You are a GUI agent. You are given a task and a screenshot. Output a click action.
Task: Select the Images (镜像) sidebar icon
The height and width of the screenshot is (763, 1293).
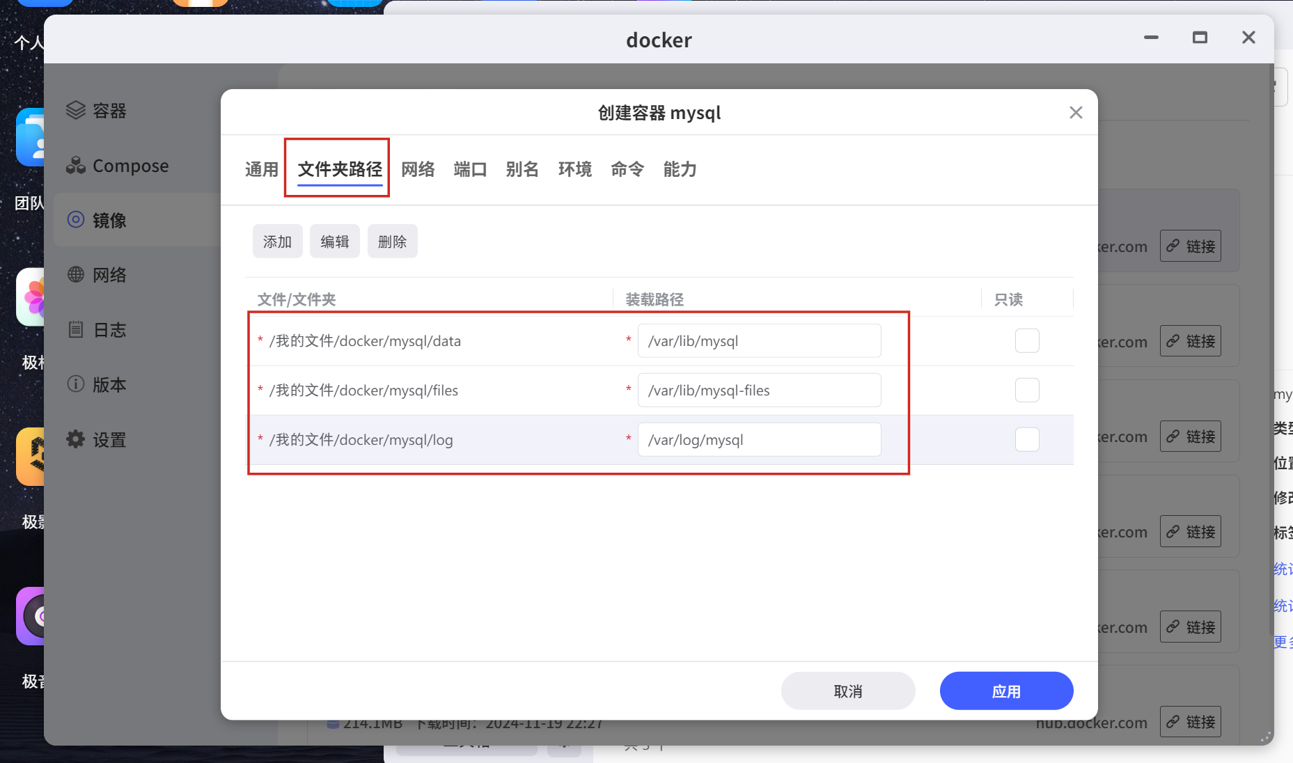coord(75,220)
